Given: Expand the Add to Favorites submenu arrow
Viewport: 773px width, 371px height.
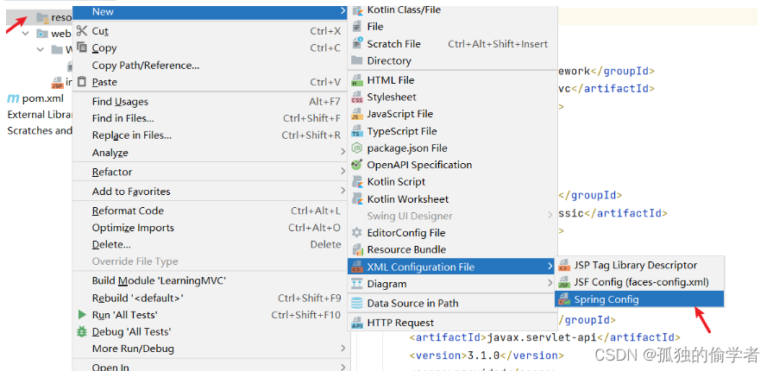Looking at the screenshot, I should (x=343, y=191).
